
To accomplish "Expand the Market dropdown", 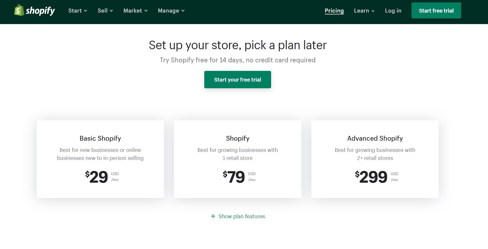I will tap(135, 11).
